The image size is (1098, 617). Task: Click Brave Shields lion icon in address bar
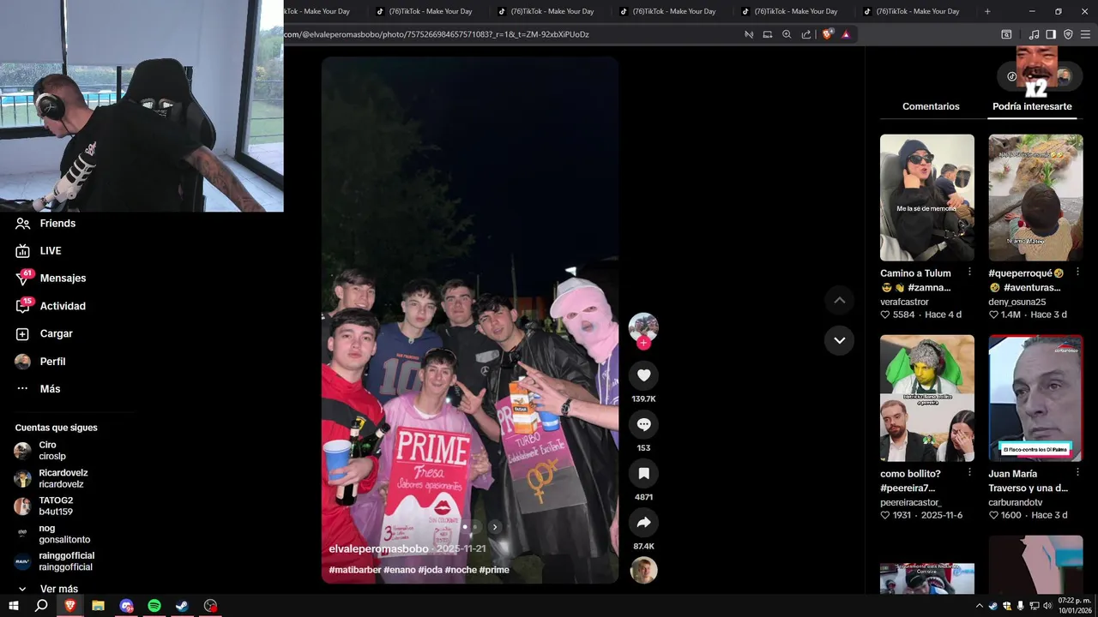tap(827, 34)
